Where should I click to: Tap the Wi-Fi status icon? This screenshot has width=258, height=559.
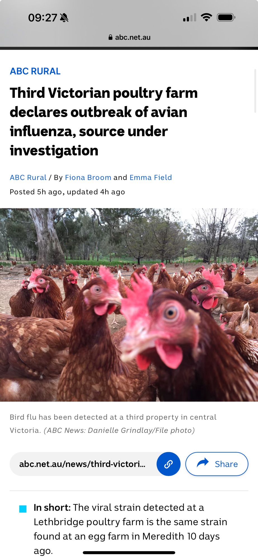point(207,17)
